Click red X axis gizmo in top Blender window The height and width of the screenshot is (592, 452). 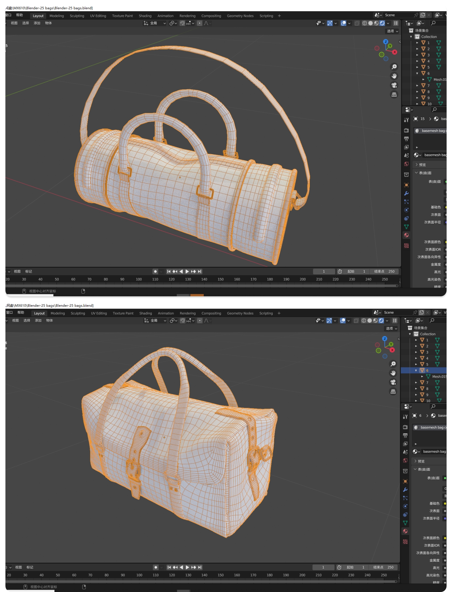pos(395,52)
